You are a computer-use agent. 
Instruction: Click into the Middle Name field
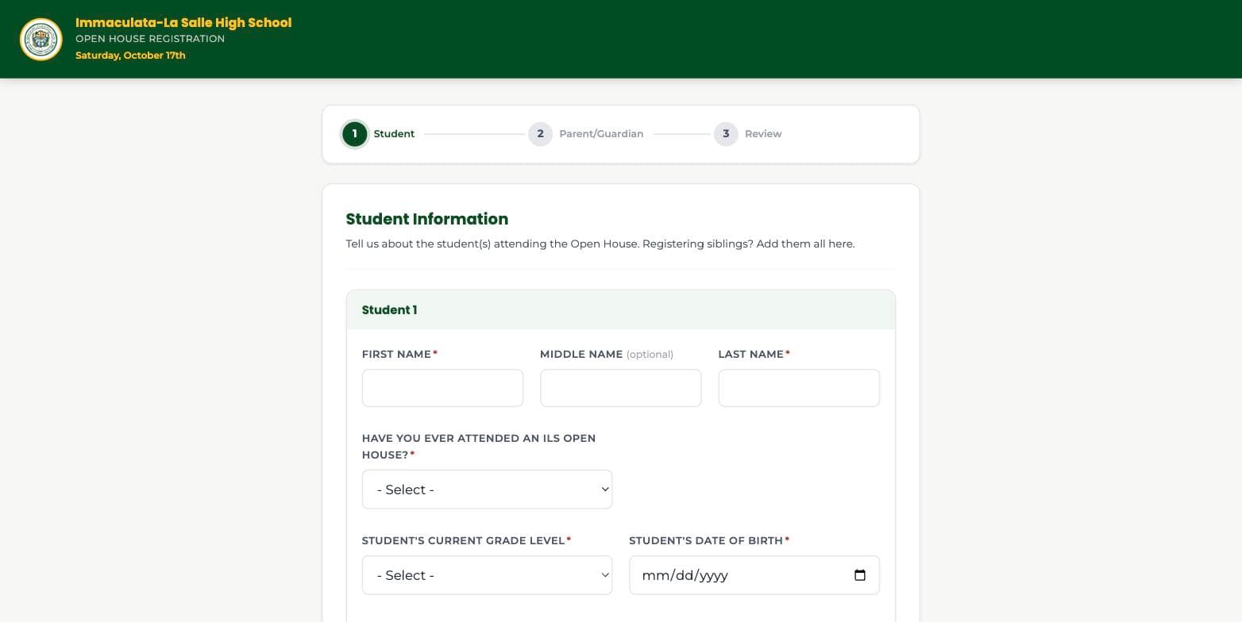coord(621,388)
